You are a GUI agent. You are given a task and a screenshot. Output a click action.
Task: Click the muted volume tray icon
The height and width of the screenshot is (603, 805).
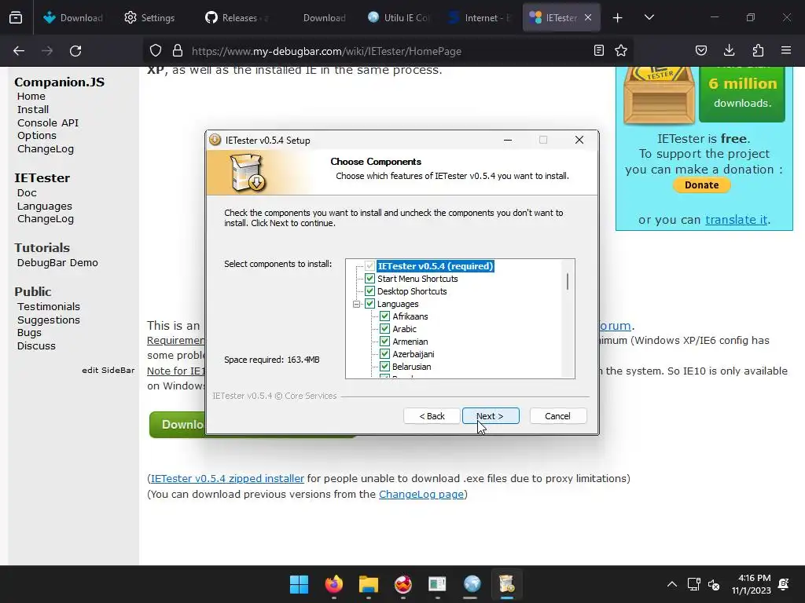pyautogui.click(x=714, y=584)
